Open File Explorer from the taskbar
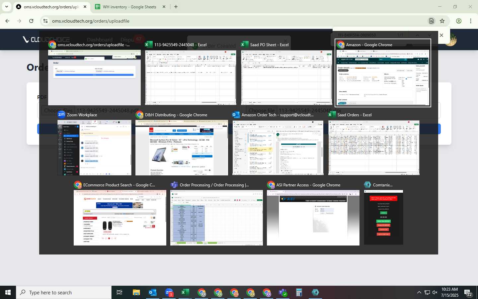This screenshot has height=299, width=478. pyautogui.click(x=136, y=292)
